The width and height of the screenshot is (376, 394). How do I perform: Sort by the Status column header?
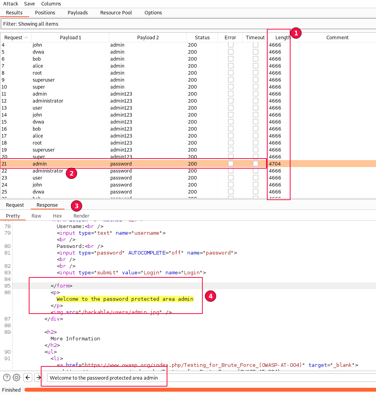[x=202, y=38]
